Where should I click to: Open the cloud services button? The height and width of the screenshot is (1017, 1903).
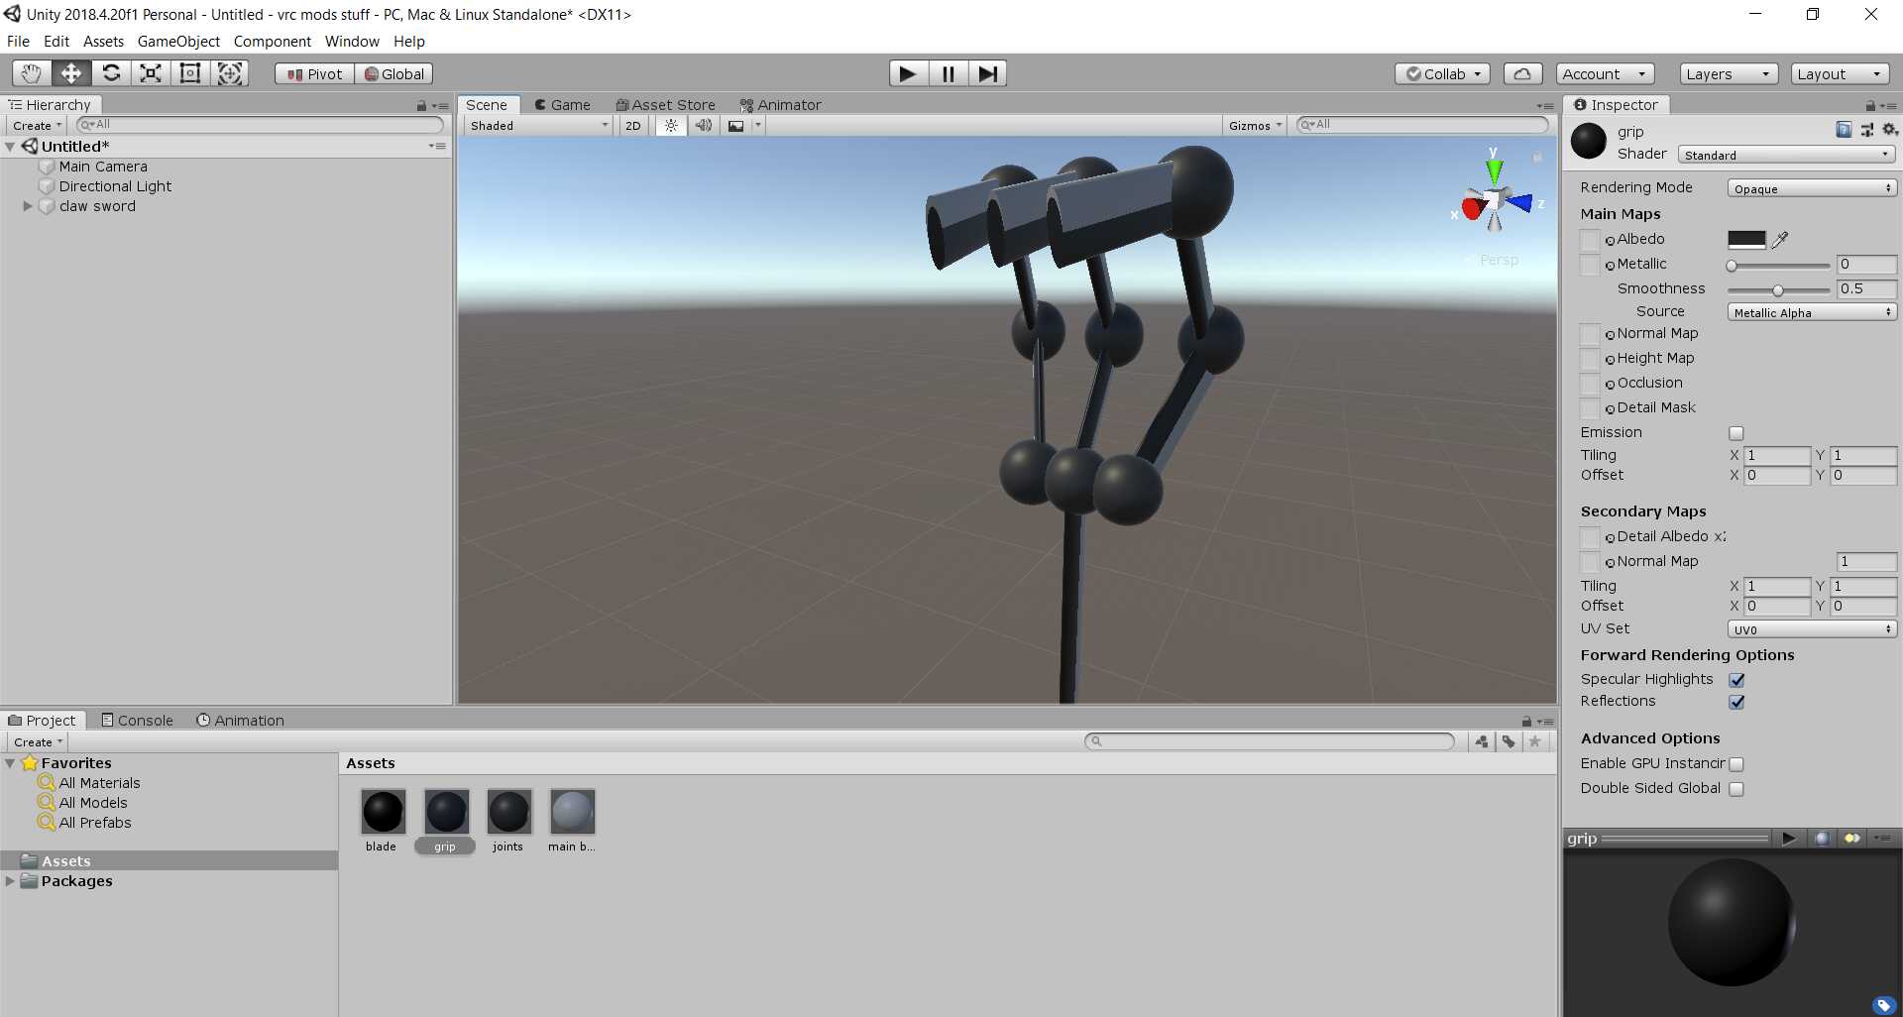click(1522, 73)
